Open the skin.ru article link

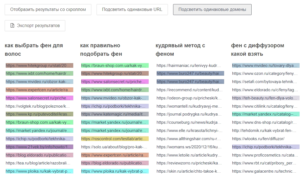coord(189,171)
